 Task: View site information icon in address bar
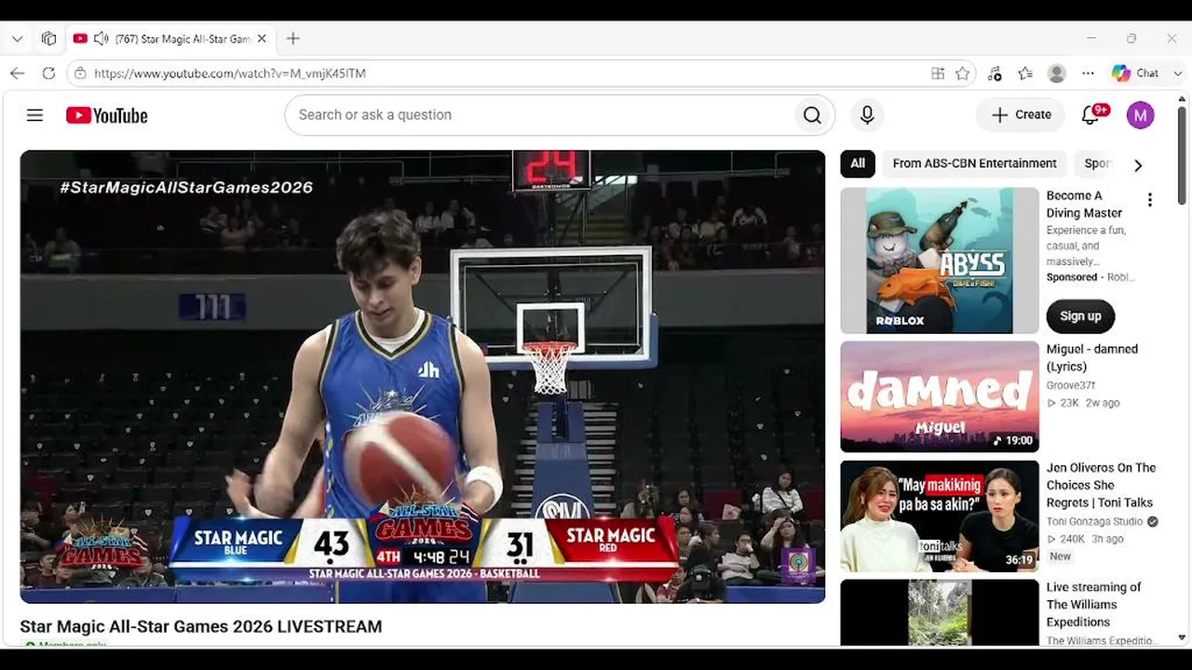pos(81,74)
